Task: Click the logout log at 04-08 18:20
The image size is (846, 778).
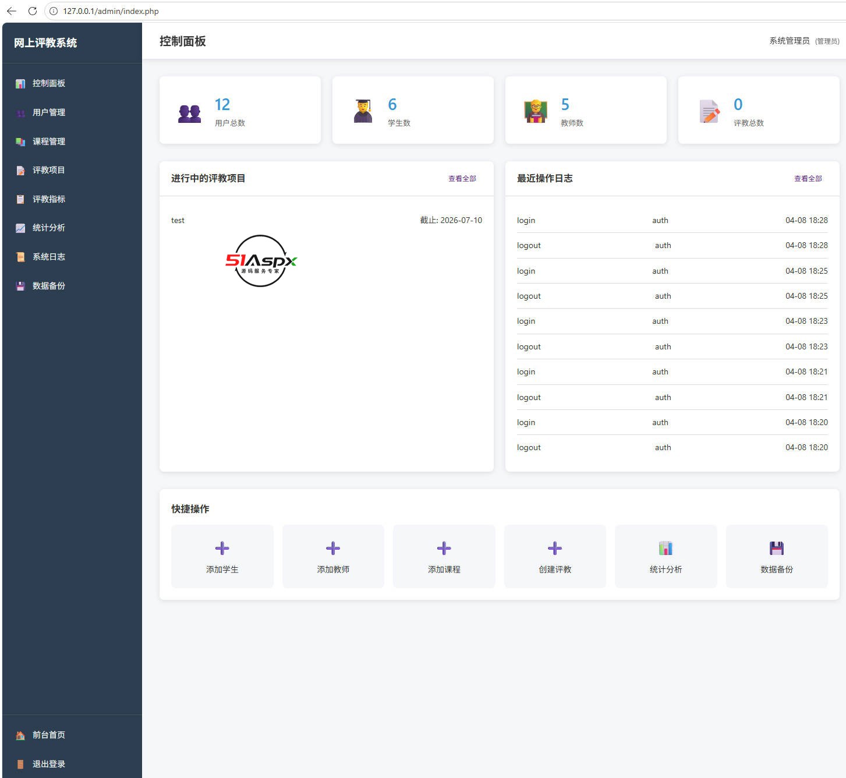Action: (x=672, y=447)
